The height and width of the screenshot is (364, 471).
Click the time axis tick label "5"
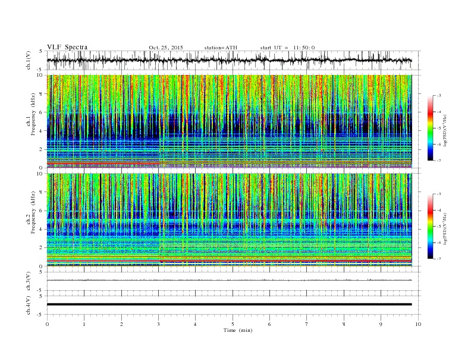click(x=233, y=324)
